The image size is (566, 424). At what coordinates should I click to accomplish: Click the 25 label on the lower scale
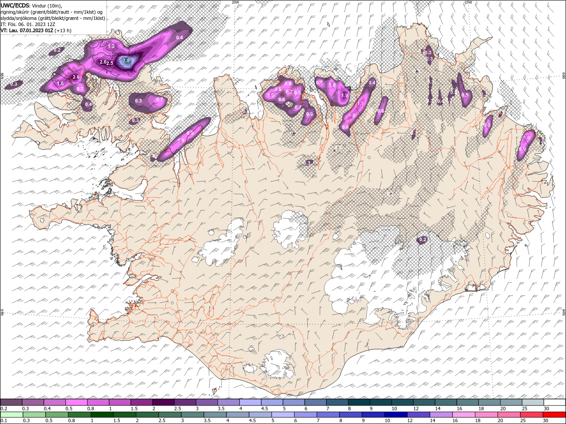[523, 421]
